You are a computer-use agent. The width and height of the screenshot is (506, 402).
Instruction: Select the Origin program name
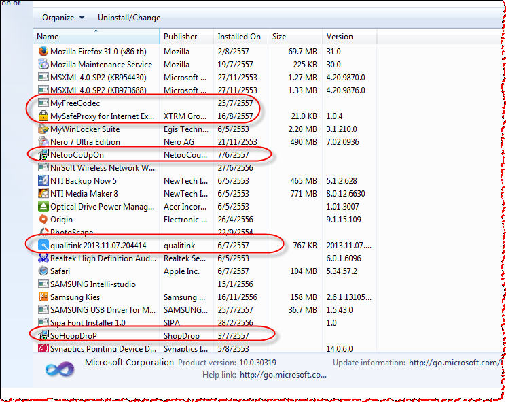(61, 220)
